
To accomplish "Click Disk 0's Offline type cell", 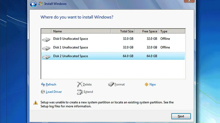I will (165, 39).
